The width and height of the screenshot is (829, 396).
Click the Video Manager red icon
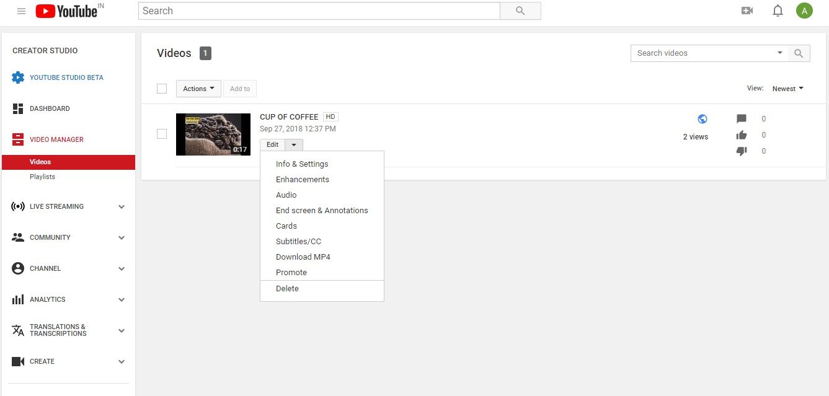coord(18,139)
